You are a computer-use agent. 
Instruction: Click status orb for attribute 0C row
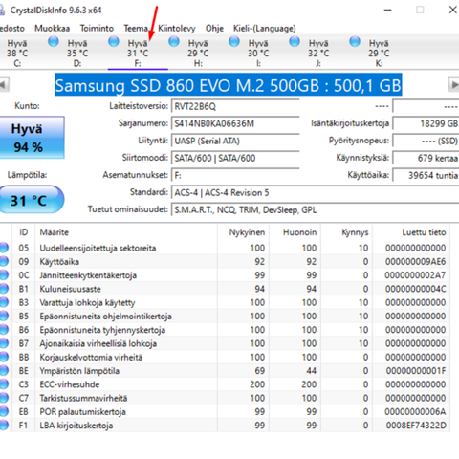coord(4,275)
